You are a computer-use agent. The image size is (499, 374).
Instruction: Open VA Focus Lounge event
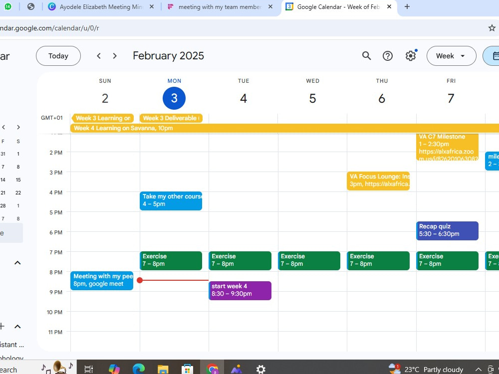pos(378,181)
